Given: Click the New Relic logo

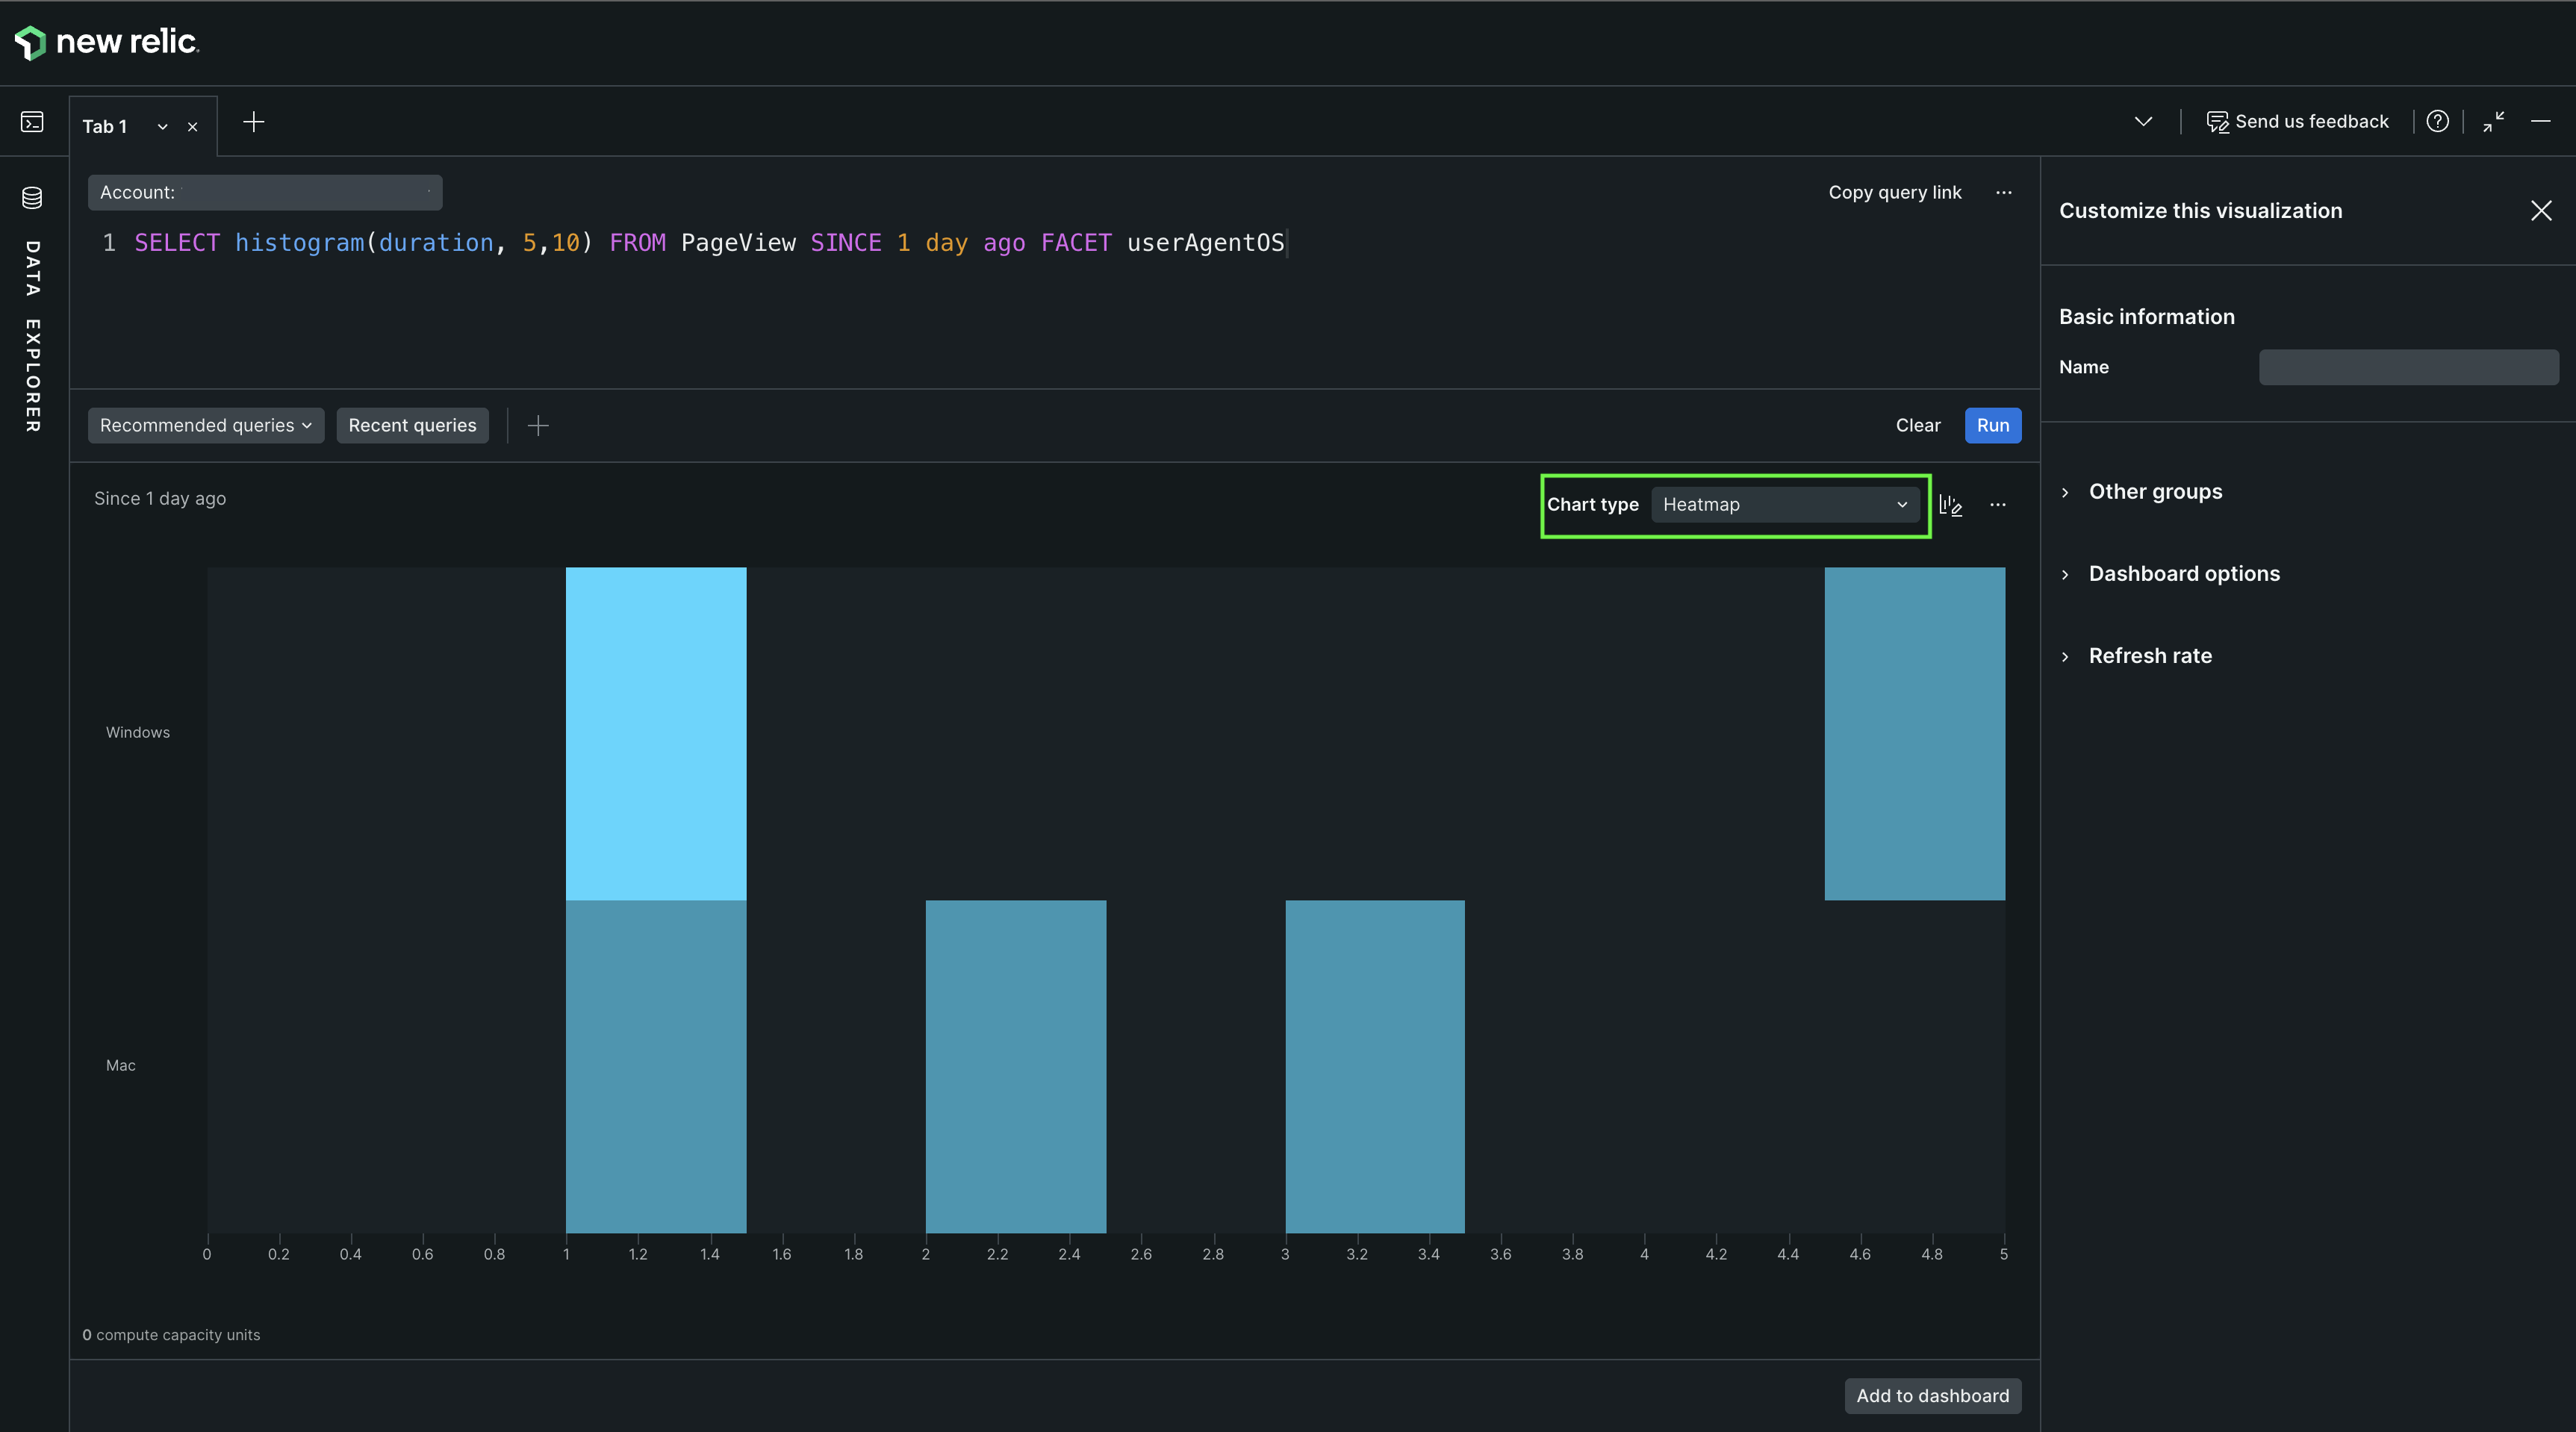Looking at the screenshot, I should [x=107, y=42].
